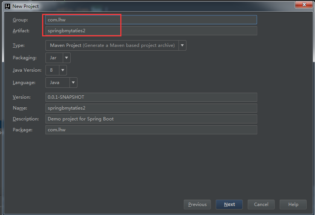Click the Jar packaging combo box
Image resolution: width=315 pixels, height=215 pixels.
(54, 58)
